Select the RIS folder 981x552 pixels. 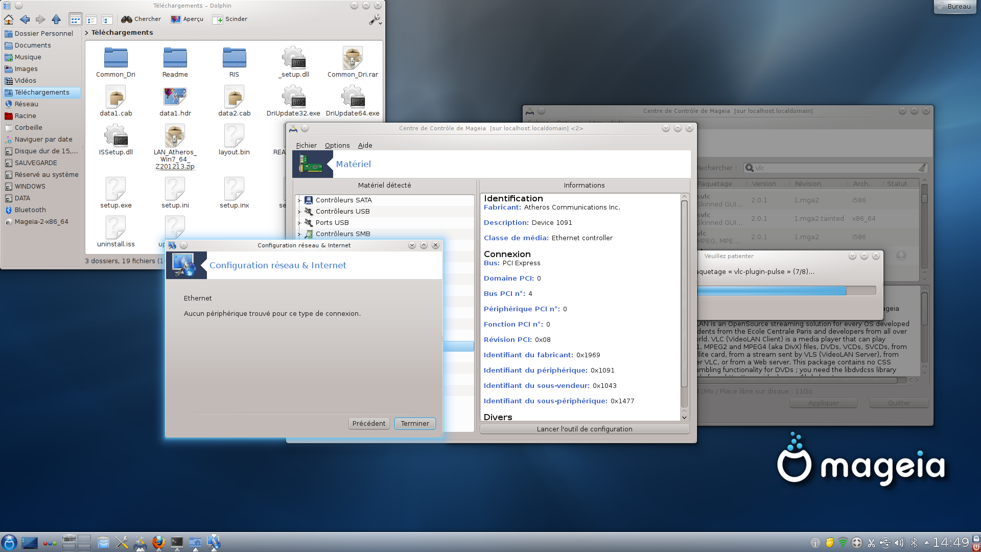tap(235, 62)
